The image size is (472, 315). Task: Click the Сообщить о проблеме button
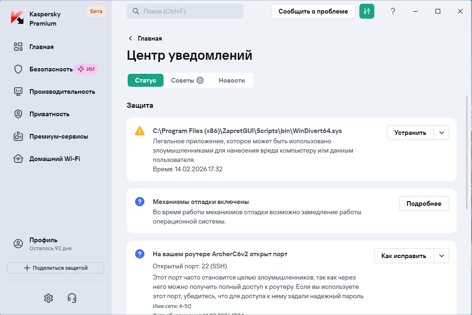coord(313,11)
